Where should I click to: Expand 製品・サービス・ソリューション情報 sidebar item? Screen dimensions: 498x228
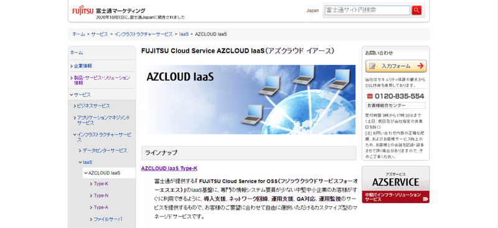[x=101, y=80]
